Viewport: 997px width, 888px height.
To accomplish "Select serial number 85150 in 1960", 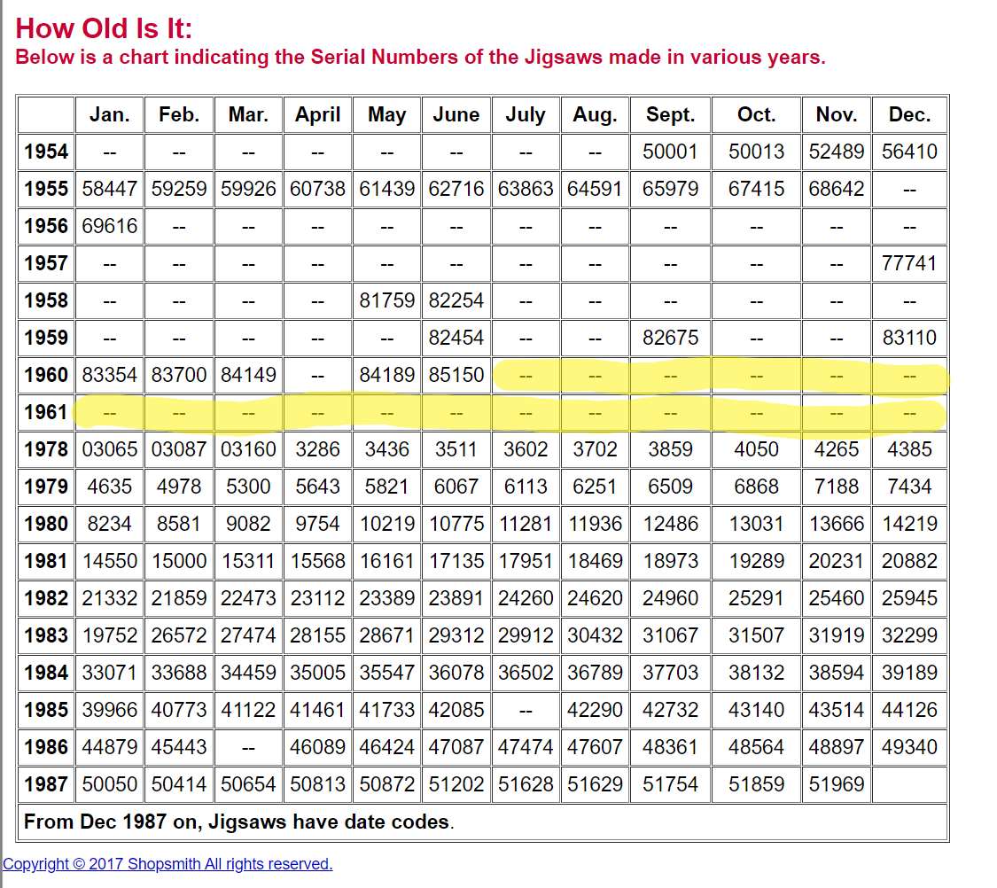I will 456,375.
